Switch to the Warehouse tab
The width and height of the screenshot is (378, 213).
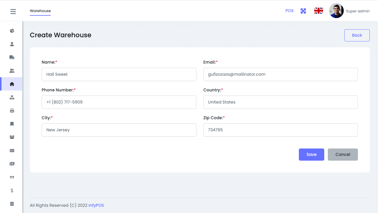tap(40, 11)
